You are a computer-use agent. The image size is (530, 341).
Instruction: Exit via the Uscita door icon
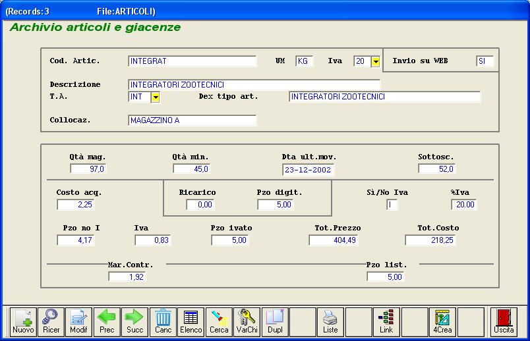point(504,322)
